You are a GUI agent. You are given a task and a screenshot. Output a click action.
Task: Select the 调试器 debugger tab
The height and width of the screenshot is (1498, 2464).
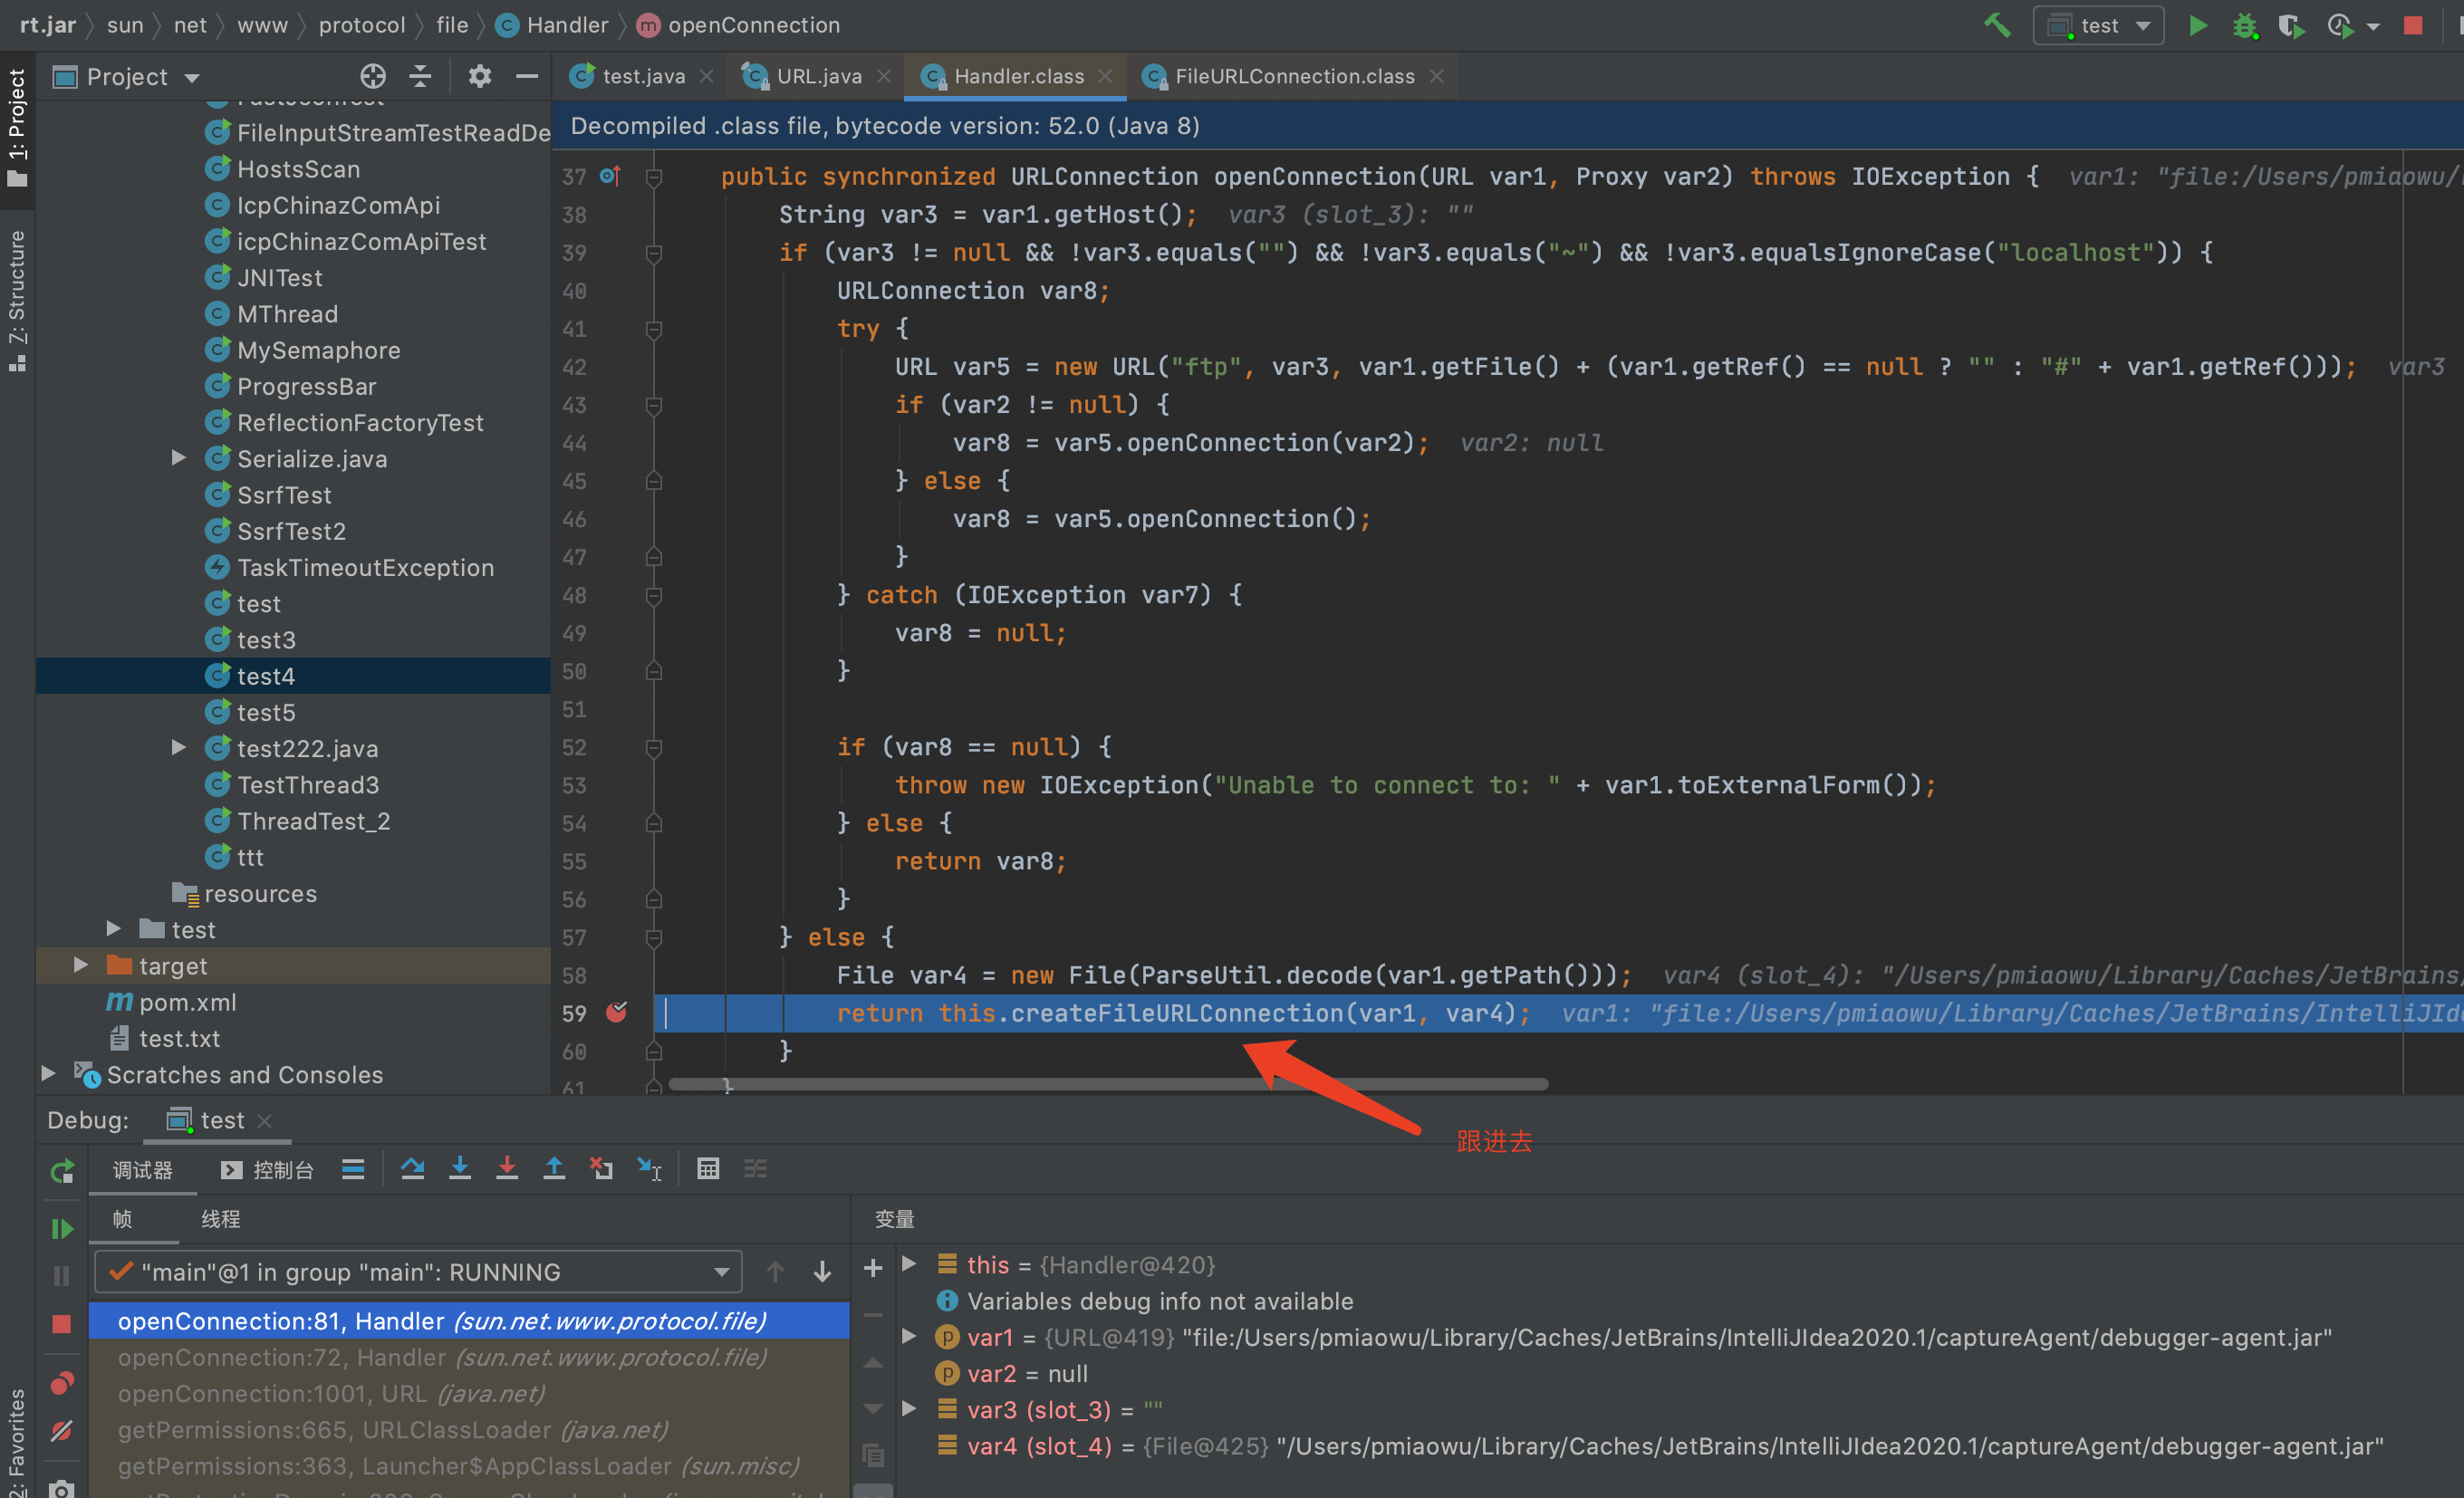tap(142, 1169)
